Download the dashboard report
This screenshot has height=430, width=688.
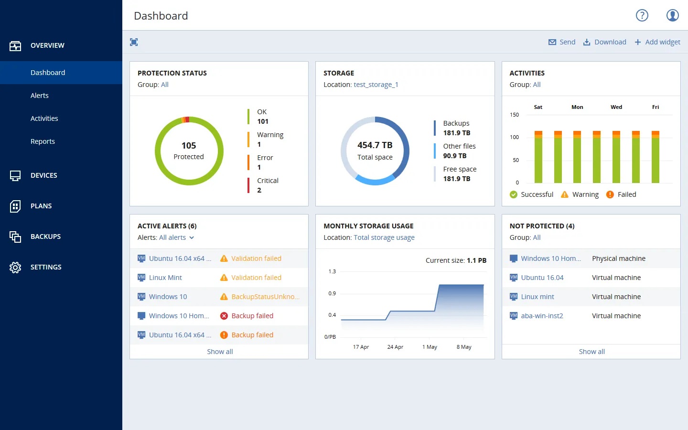pos(605,42)
